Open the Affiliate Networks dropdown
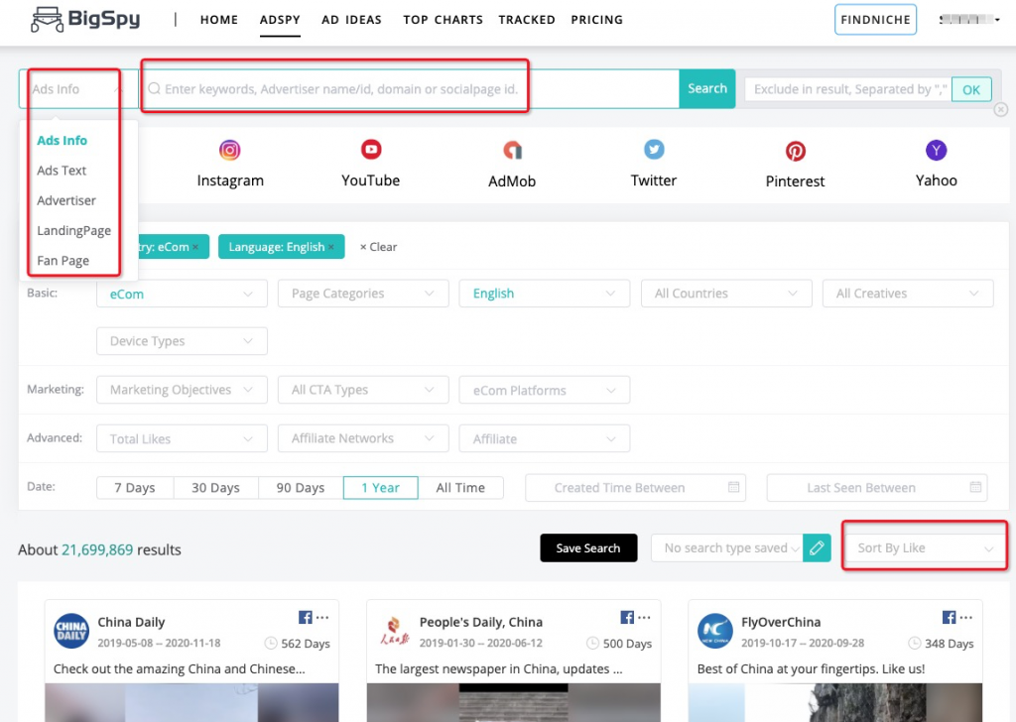Image resolution: width=1016 pixels, height=722 pixels. tap(363, 438)
